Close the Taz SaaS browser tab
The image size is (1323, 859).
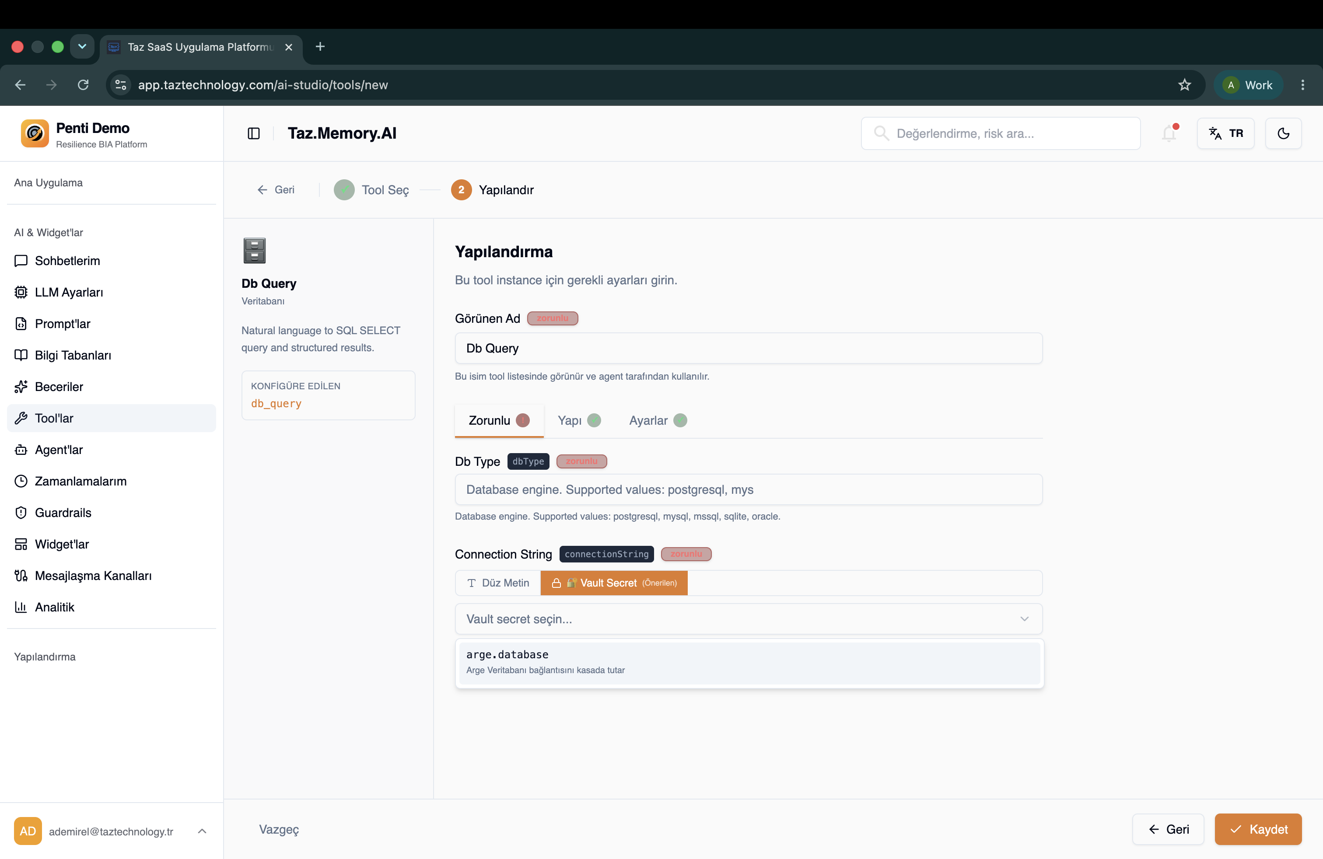(x=288, y=47)
